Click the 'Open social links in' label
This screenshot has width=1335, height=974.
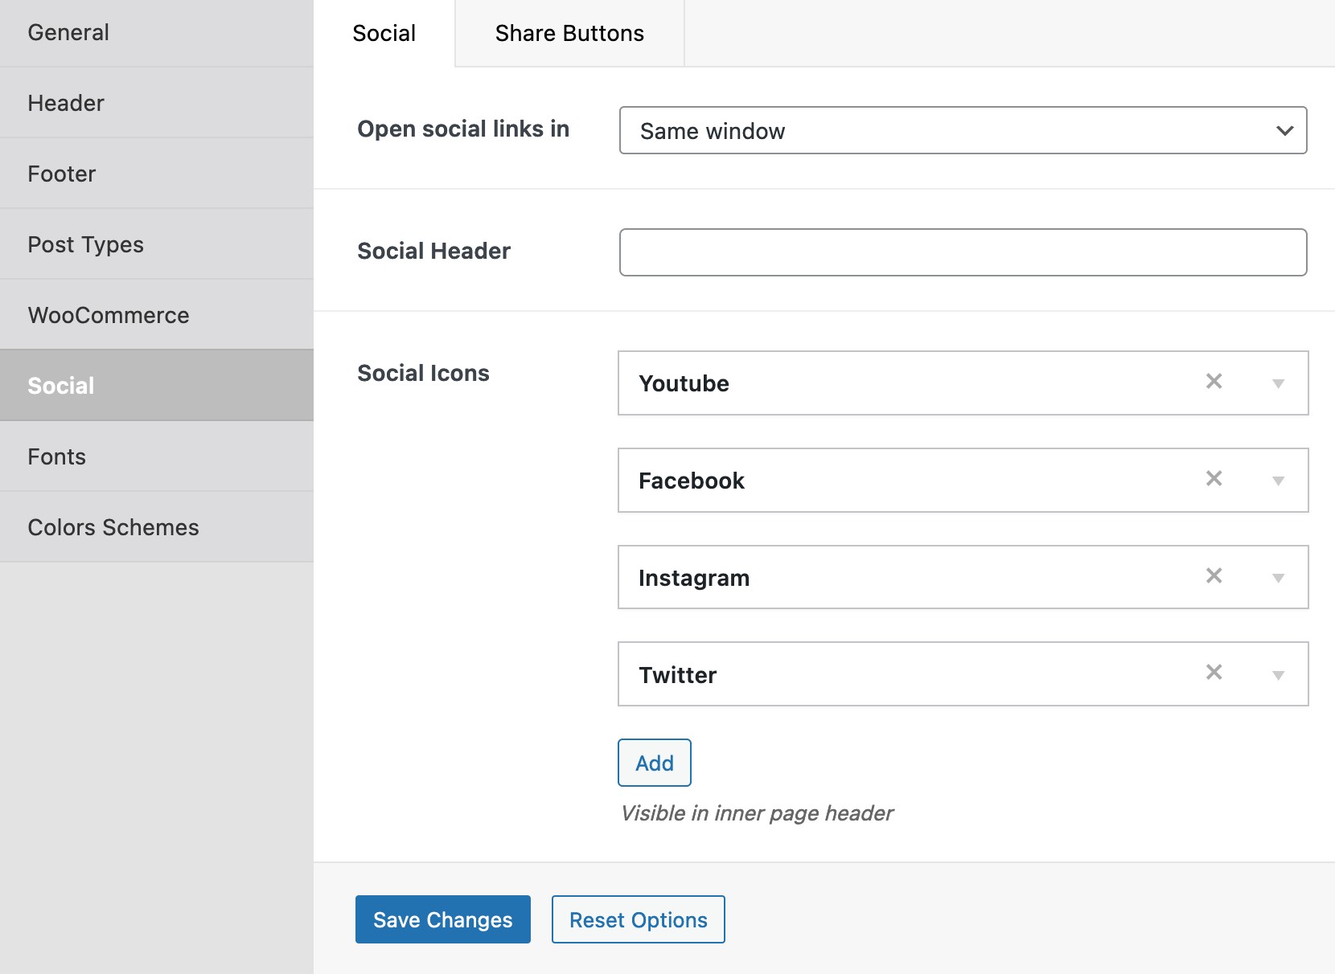[463, 129]
